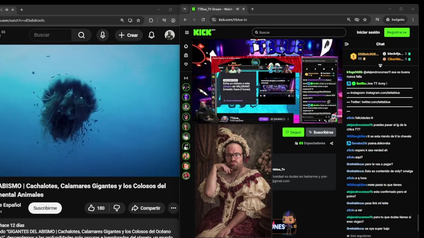The height and width of the screenshot is (238, 424).
Task: Click the Kick Buscar search field
Action: (299, 32)
